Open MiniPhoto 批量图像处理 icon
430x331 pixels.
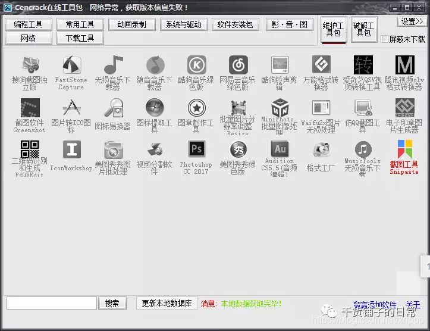tap(280, 108)
